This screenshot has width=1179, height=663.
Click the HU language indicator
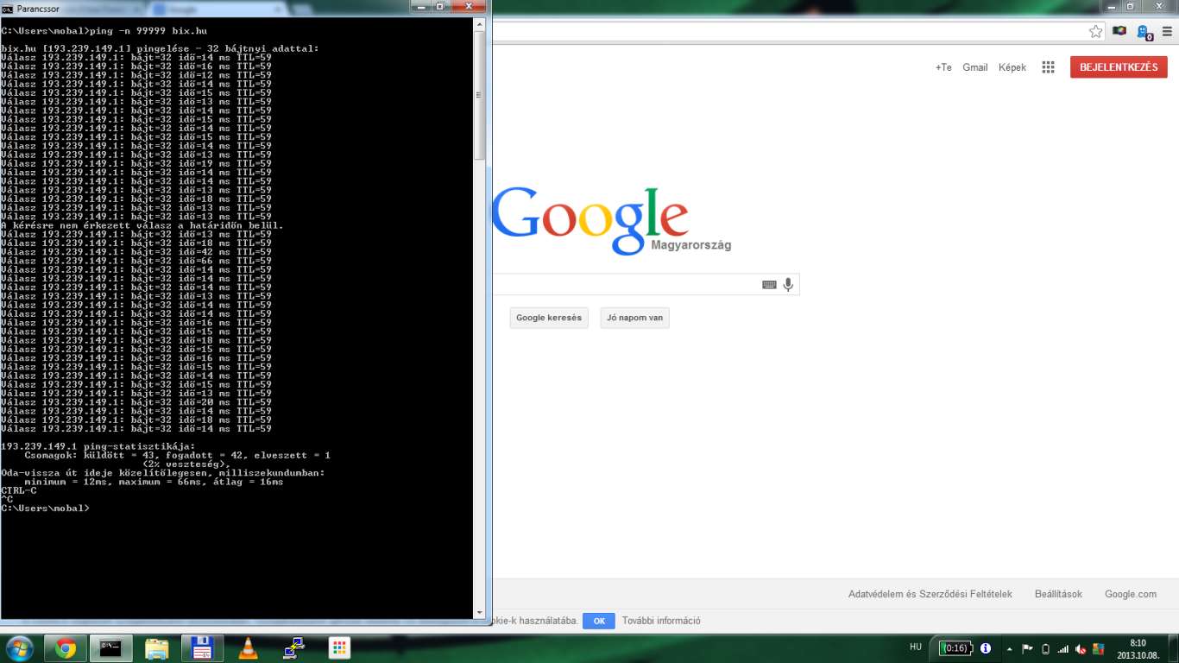[x=916, y=647]
